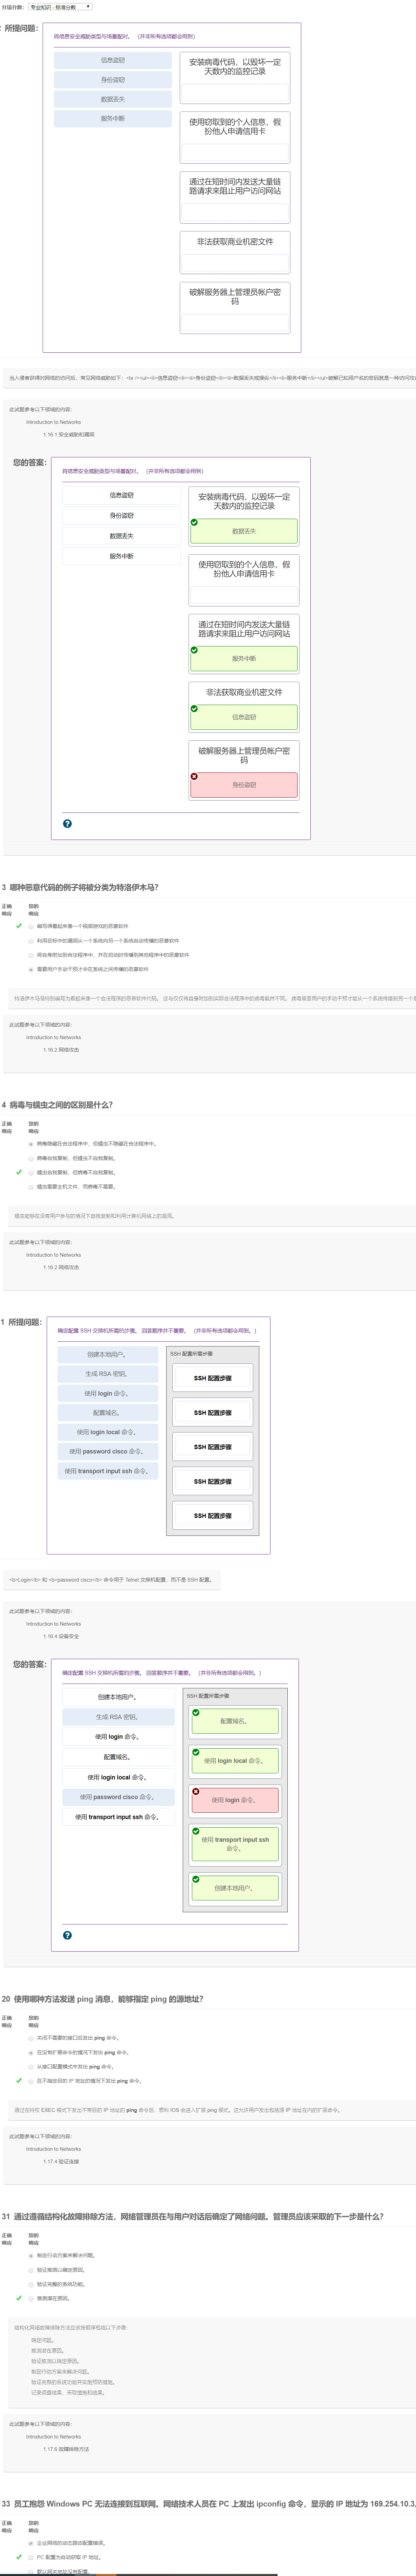Select option 蠕虫需要主机文件，而病毒不需要
The image size is (416, 2576).
coord(31,1187)
